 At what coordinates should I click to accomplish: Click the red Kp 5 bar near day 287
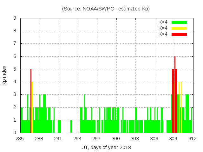click(31, 101)
